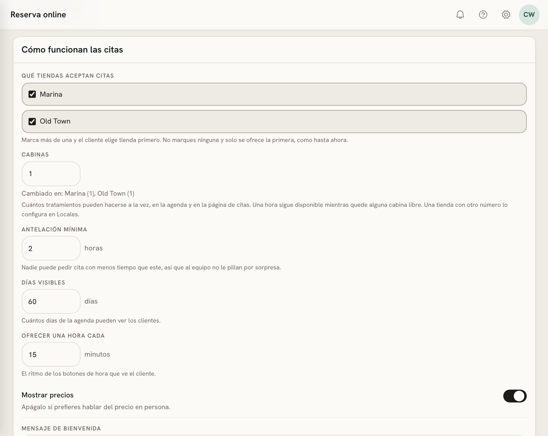Uncheck the Marina store checkbox

point(32,94)
